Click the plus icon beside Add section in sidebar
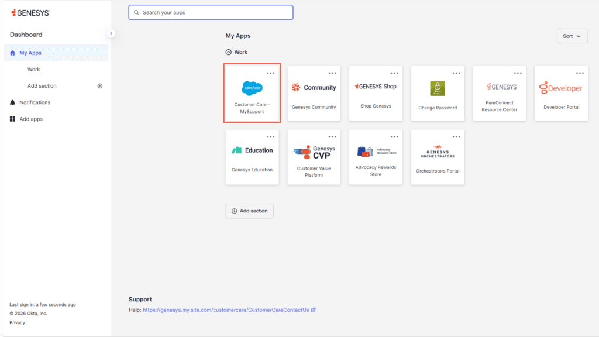Viewport: 599px width, 337px height. (99, 86)
